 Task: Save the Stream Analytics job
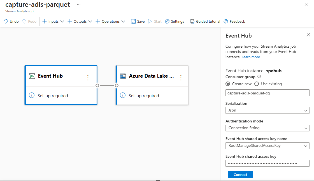click(138, 21)
